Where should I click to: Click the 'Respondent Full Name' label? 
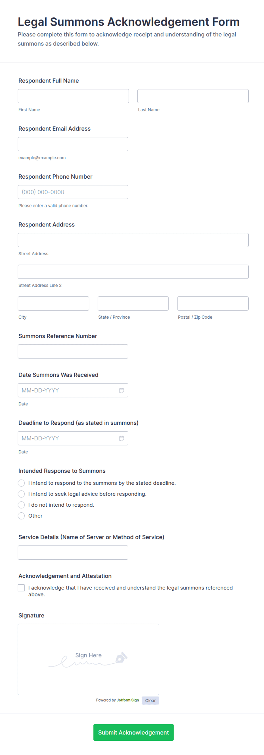pos(49,81)
